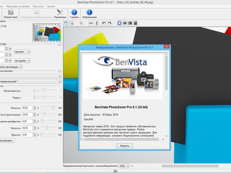Image resolution: width=231 pixels, height=173 pixels.
Task: Click the ellipsis button beside размера header
Action: click(x=59, y=71)
